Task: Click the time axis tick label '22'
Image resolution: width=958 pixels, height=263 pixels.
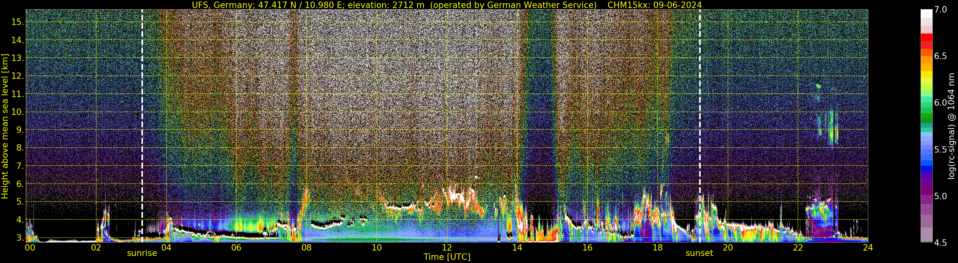Action: 798,248
